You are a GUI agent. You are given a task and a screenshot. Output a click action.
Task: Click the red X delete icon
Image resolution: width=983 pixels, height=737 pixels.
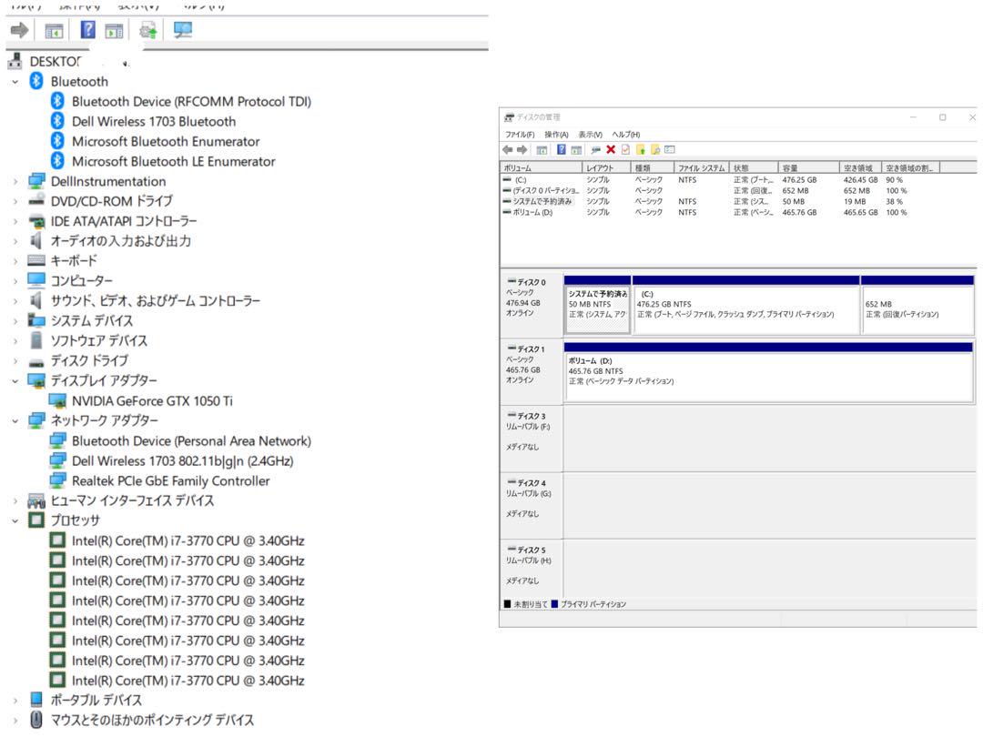[611, 150]
